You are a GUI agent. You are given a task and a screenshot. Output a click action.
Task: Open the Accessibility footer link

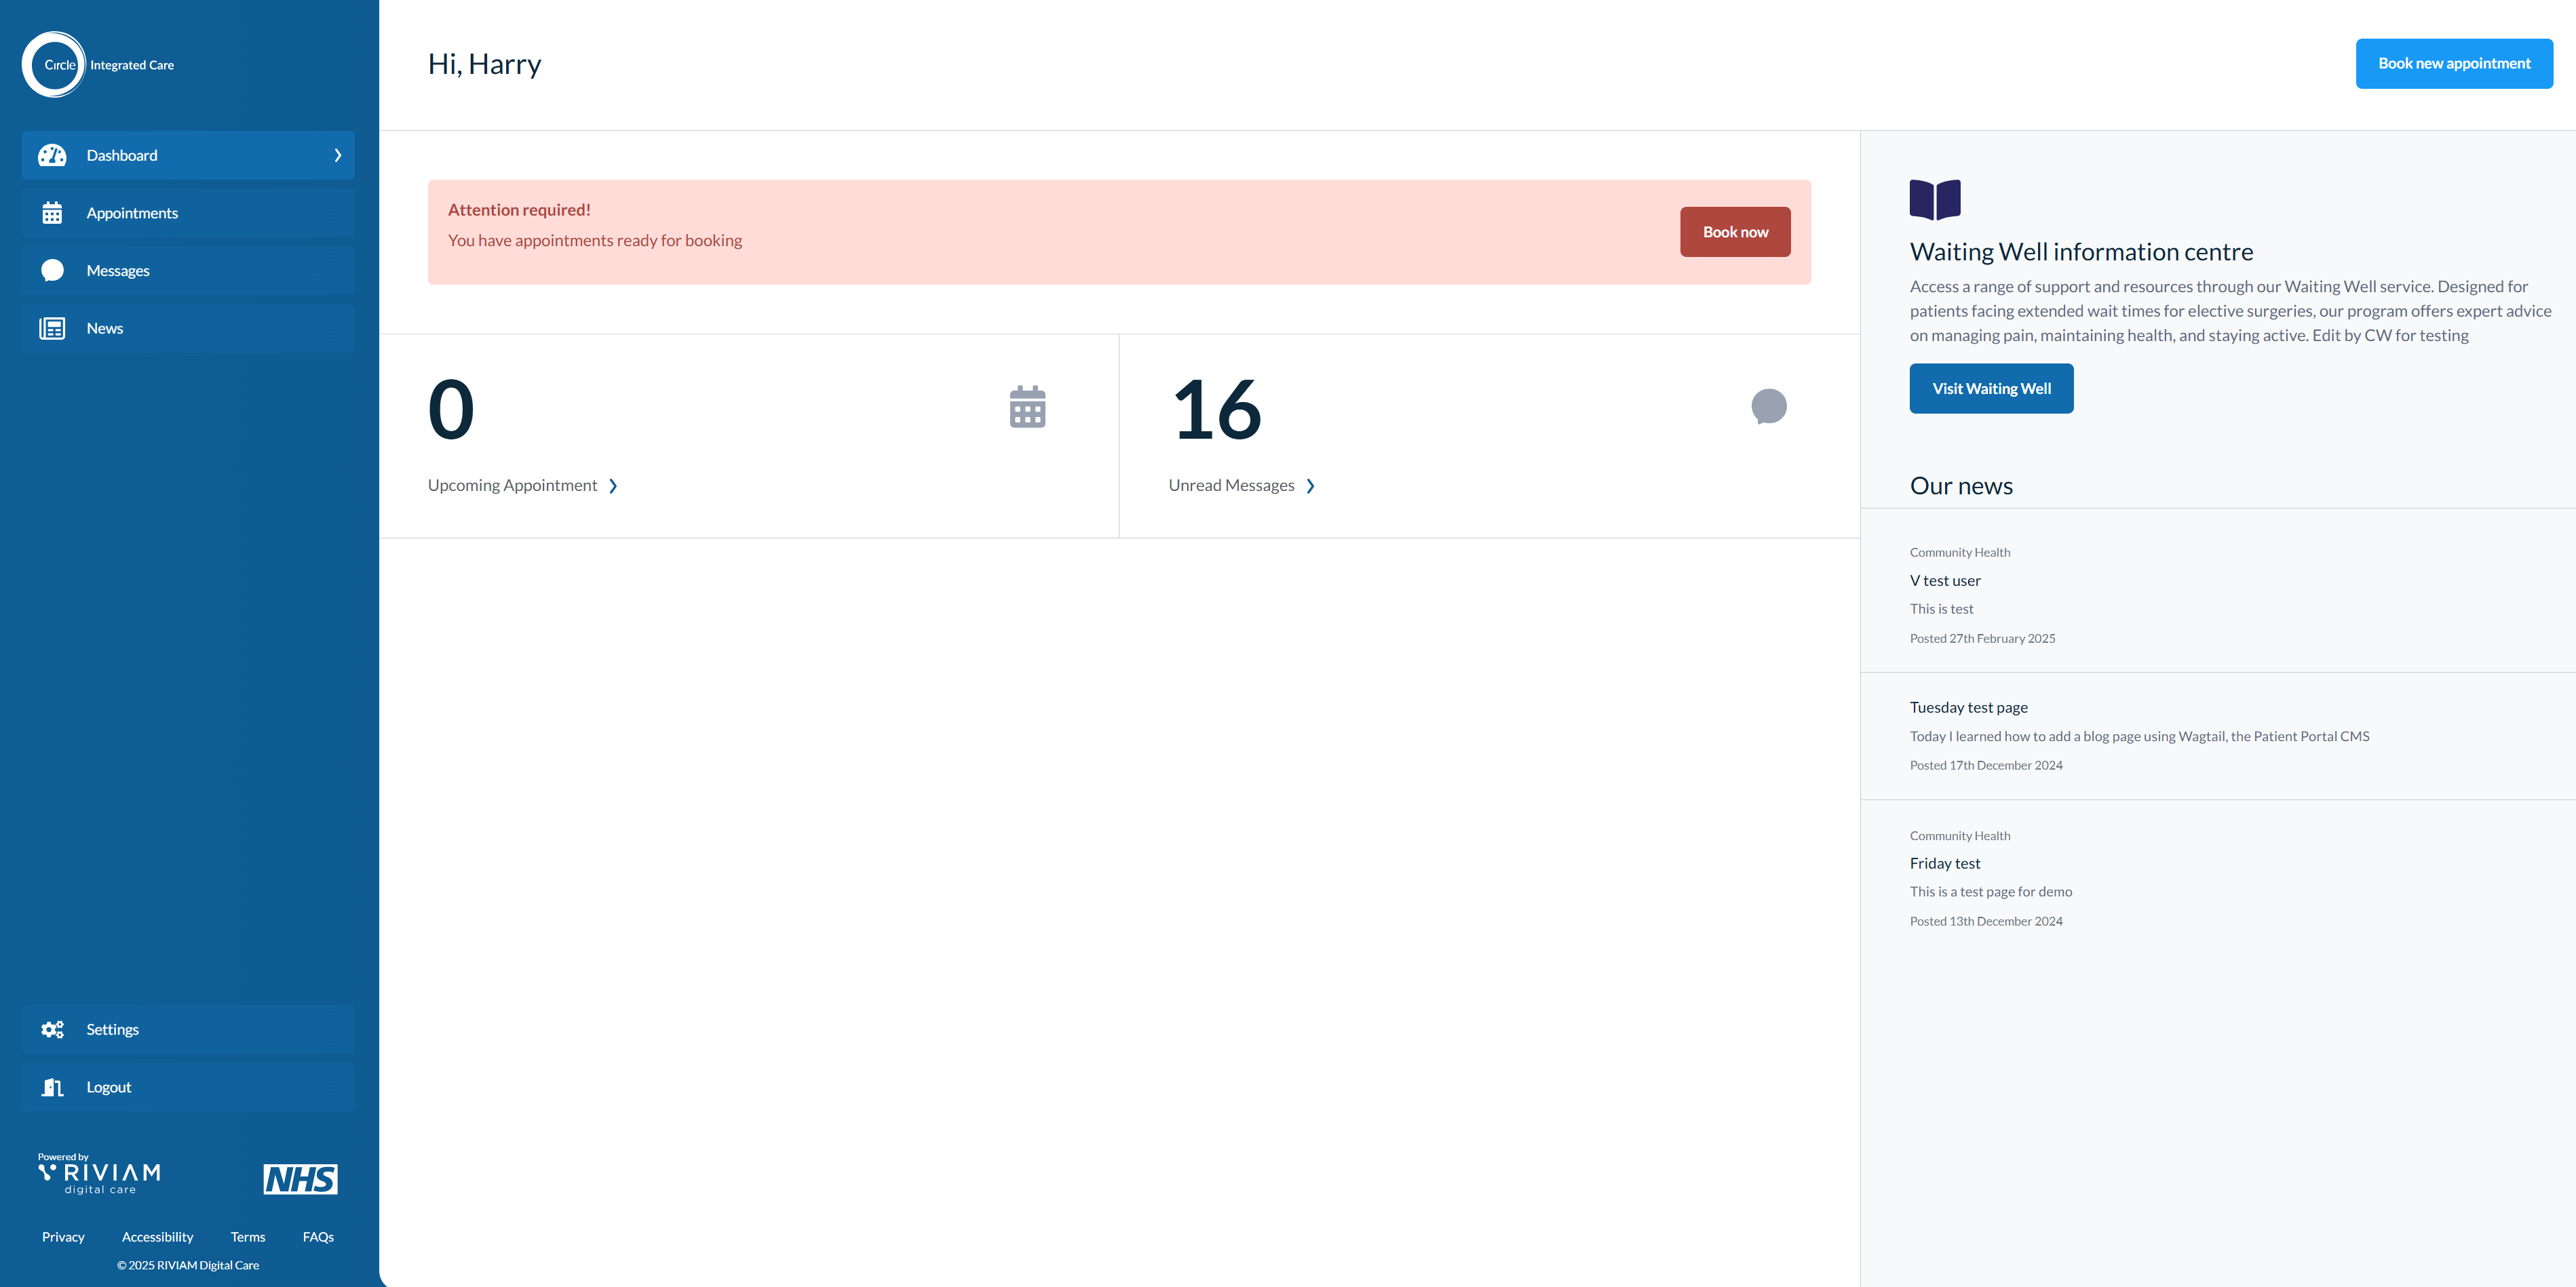[x=157, y=1237]
